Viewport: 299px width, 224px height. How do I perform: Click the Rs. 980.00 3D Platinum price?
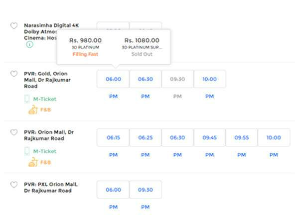pyautogui.click(x=85, y=40)
